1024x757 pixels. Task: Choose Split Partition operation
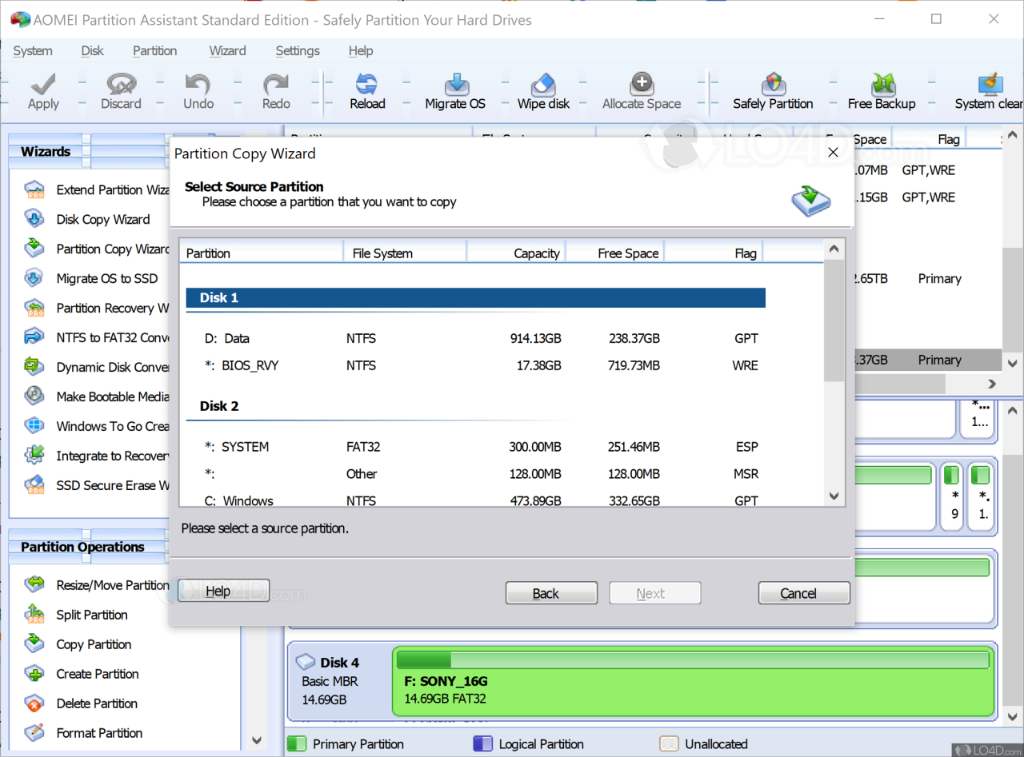click(x=77, y=615)
